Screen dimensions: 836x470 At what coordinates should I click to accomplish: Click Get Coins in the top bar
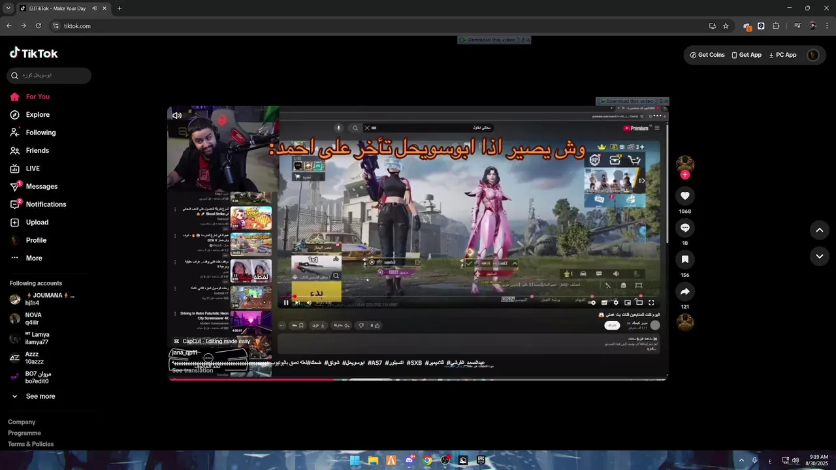pyautogui.click(x=707, y=55)
